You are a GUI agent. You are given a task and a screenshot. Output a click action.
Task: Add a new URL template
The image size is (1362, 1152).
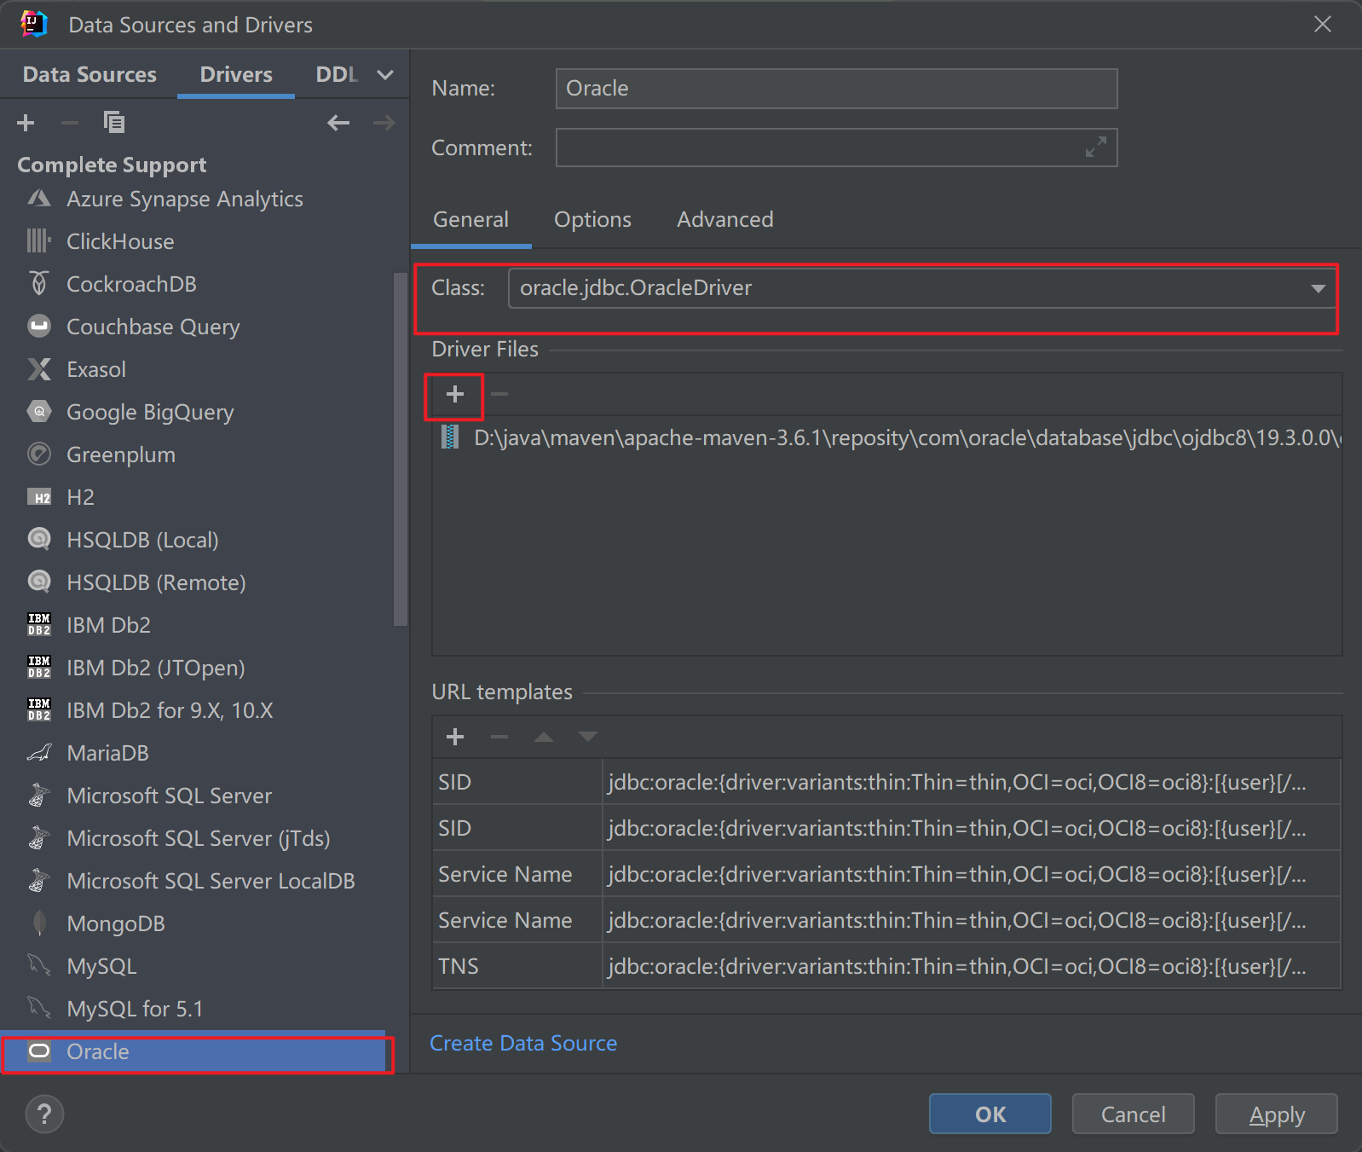[x=455, y=737]
